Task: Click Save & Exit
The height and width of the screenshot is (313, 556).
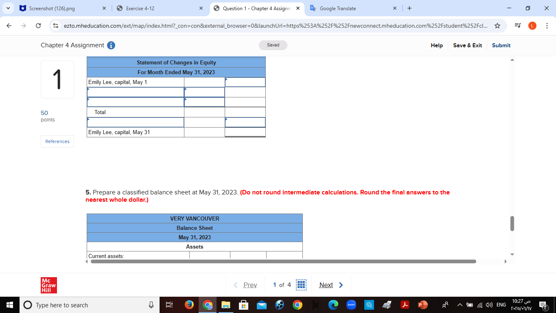Action: [x=468, y=45]
